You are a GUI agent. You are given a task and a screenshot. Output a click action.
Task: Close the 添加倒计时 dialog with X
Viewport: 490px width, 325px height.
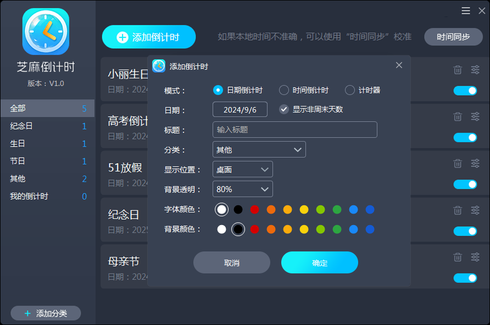point(399,65)
